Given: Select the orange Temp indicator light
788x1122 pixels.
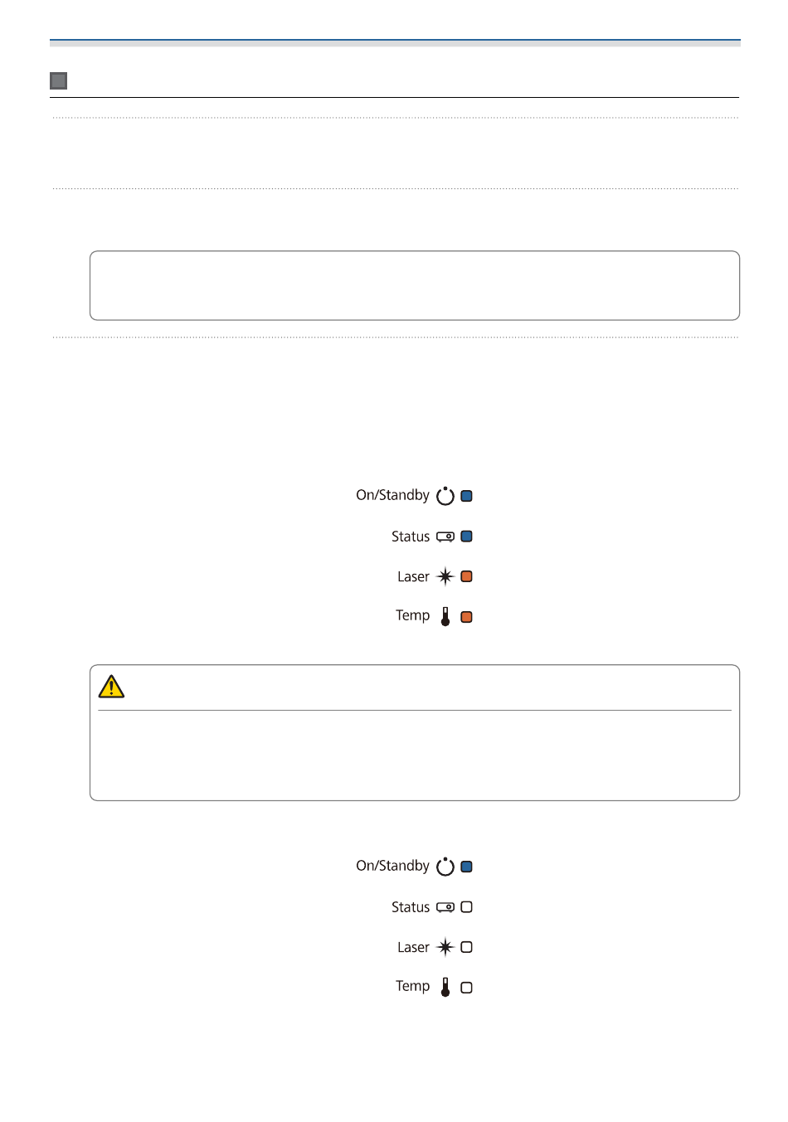Looking at the screenshot, I should 467,617.
